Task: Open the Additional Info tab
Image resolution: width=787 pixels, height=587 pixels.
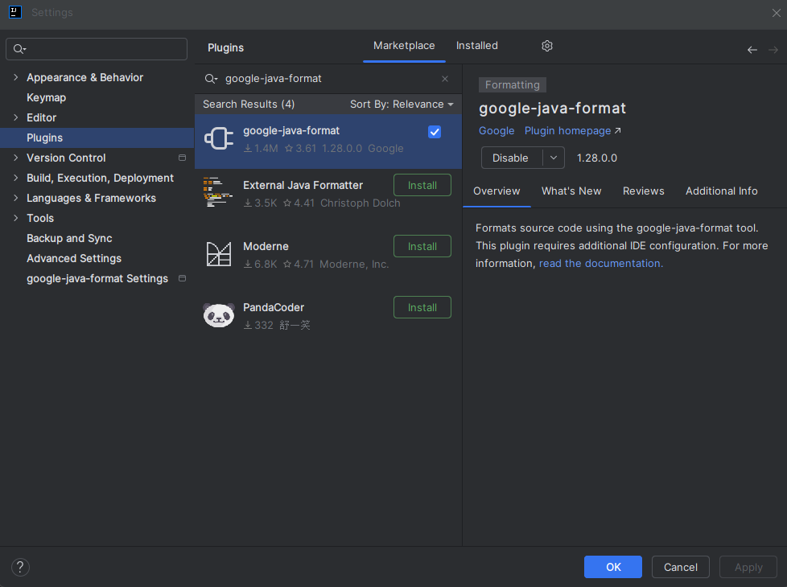Action: pyautogui.click(x=721, y=191)
